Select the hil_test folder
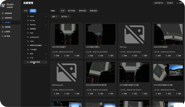The image size is (185, 107). click(x=35, y=21)
